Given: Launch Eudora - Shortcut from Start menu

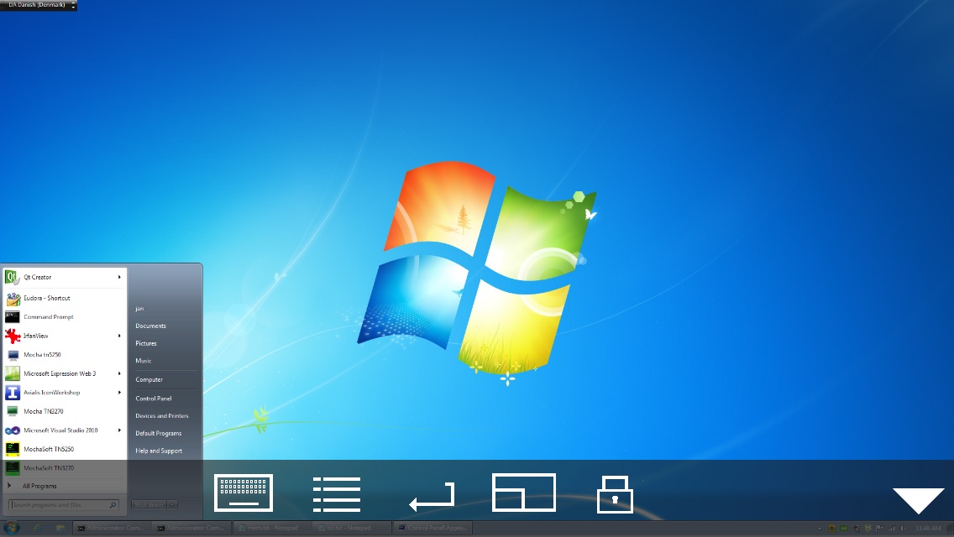Looking at the screenshot, I should pyautogui.click(x=64, y=298).
